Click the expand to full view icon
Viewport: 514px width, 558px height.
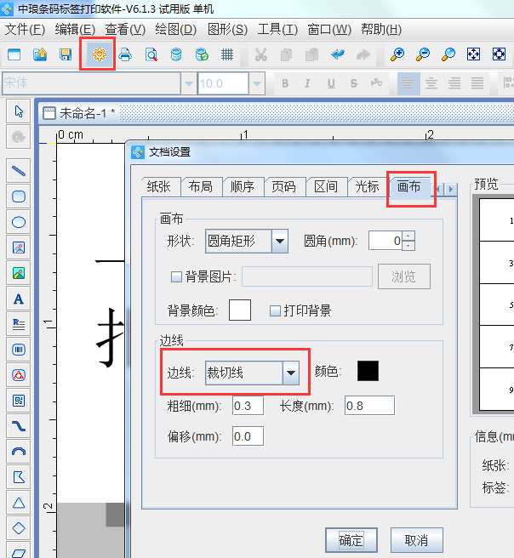(x=499, y=54)
